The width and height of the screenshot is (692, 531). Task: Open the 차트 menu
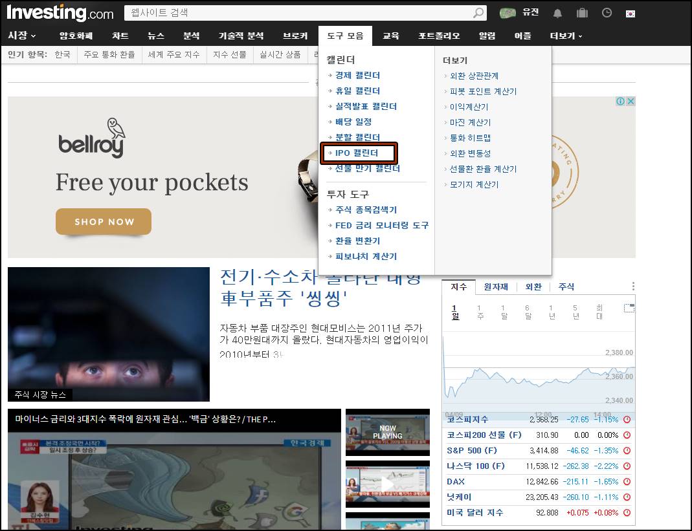coord(120,36)
